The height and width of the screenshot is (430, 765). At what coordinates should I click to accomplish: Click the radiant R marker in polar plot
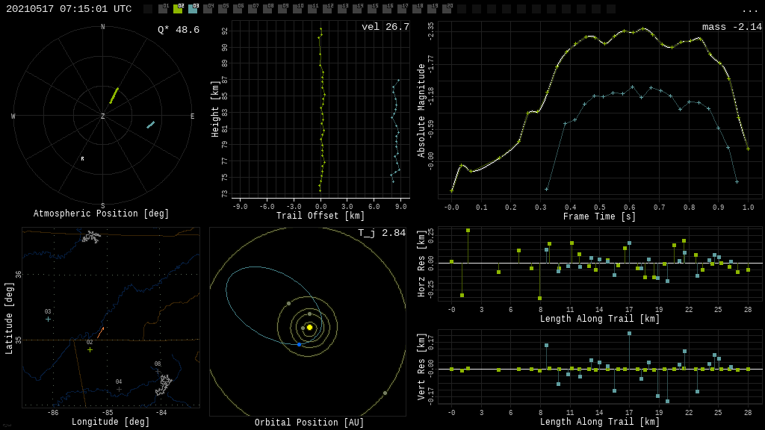tap(82, 159)
